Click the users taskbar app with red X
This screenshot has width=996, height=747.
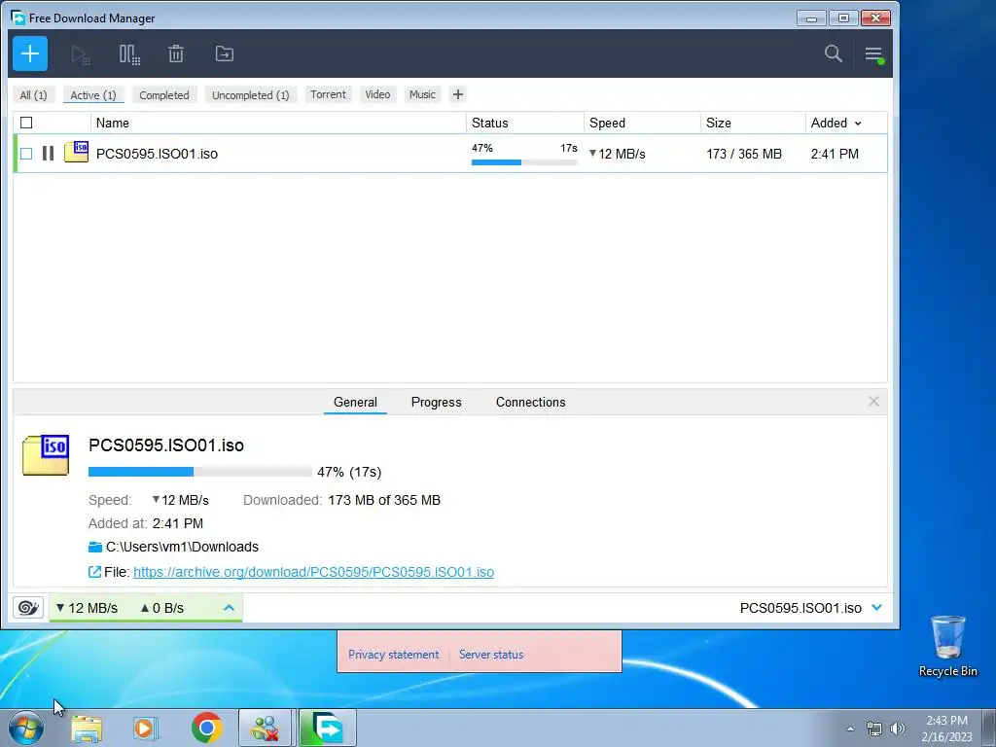[265, 729]
